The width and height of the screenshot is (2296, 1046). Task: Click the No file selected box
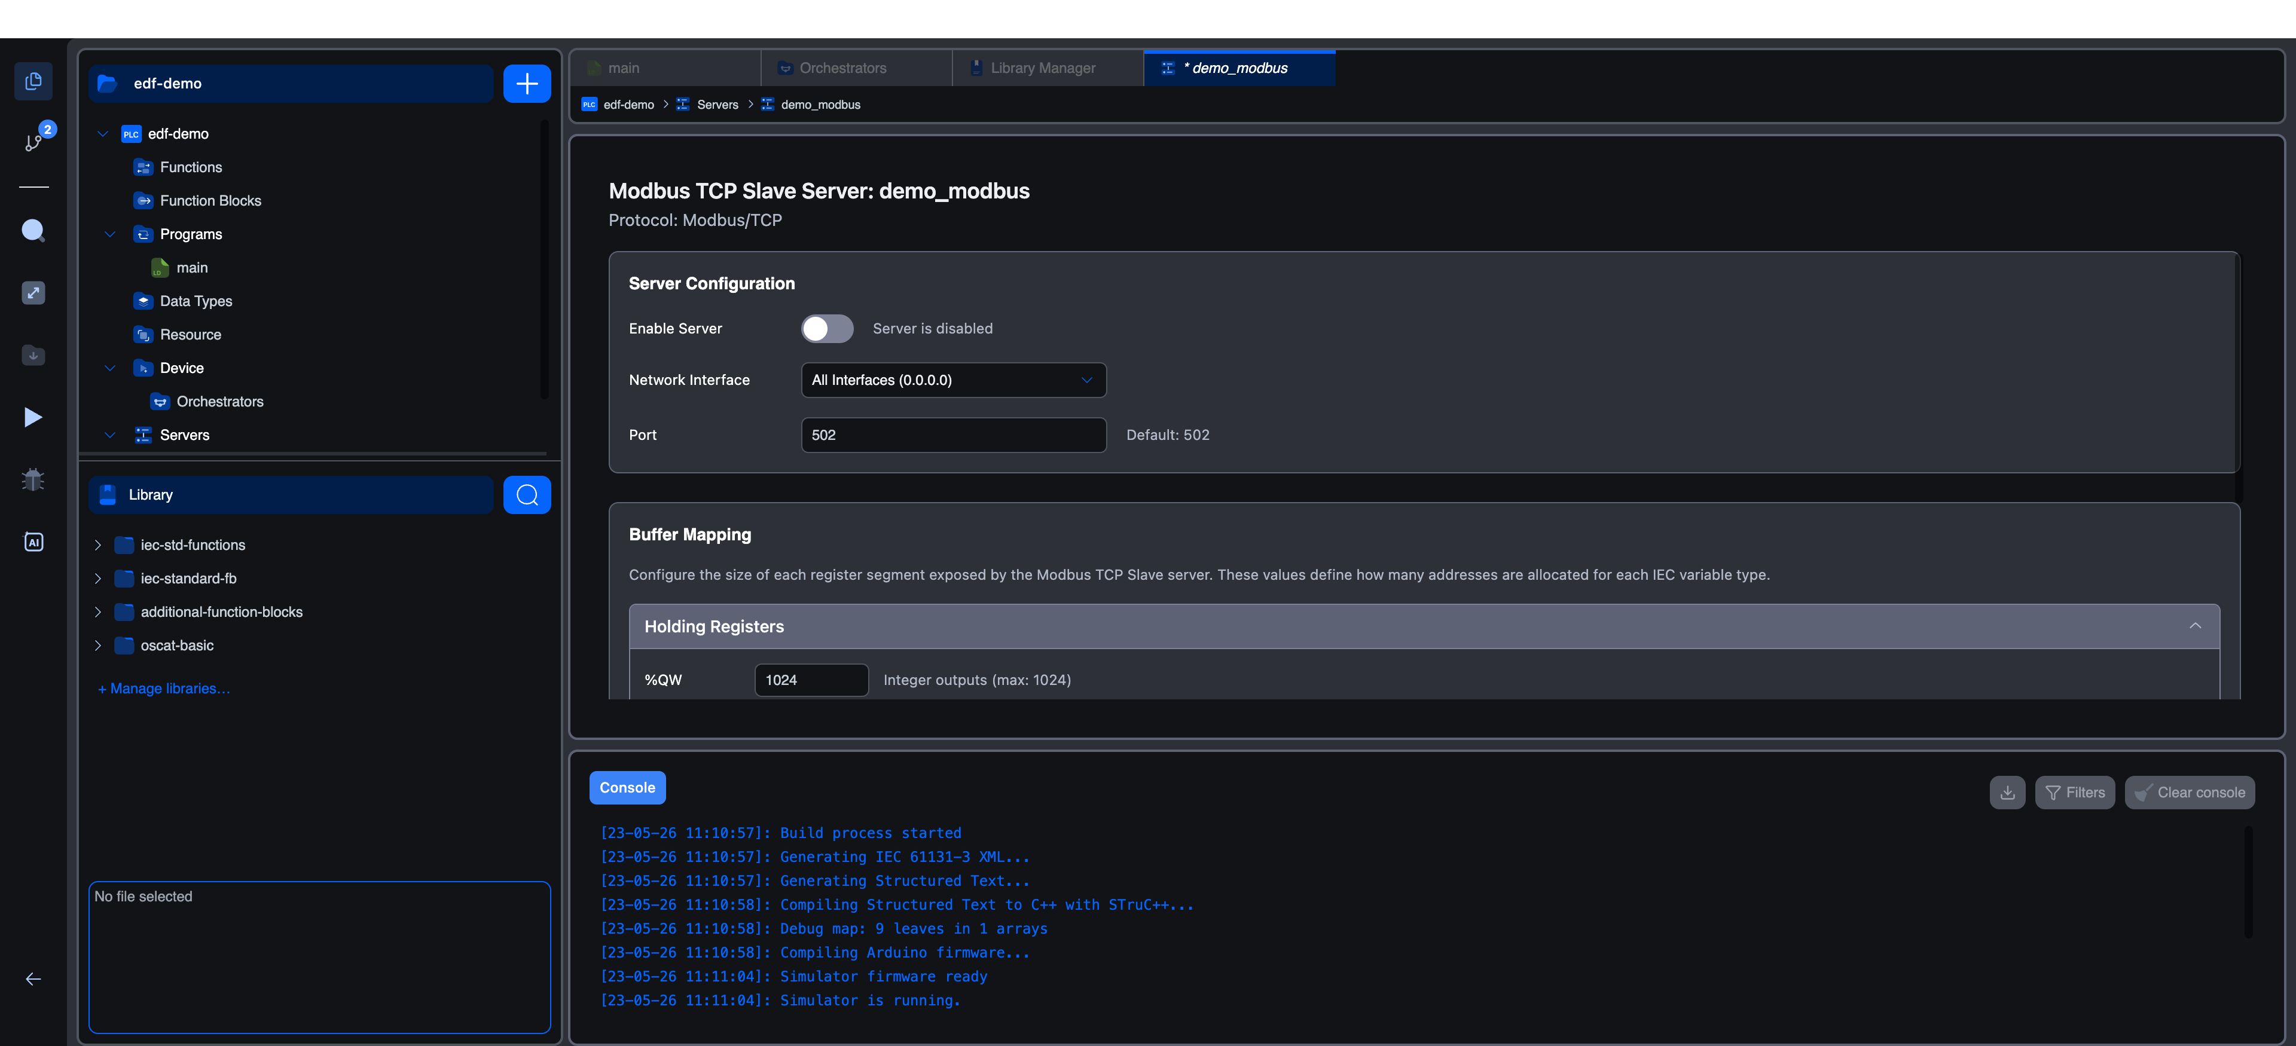coord(320,958)
